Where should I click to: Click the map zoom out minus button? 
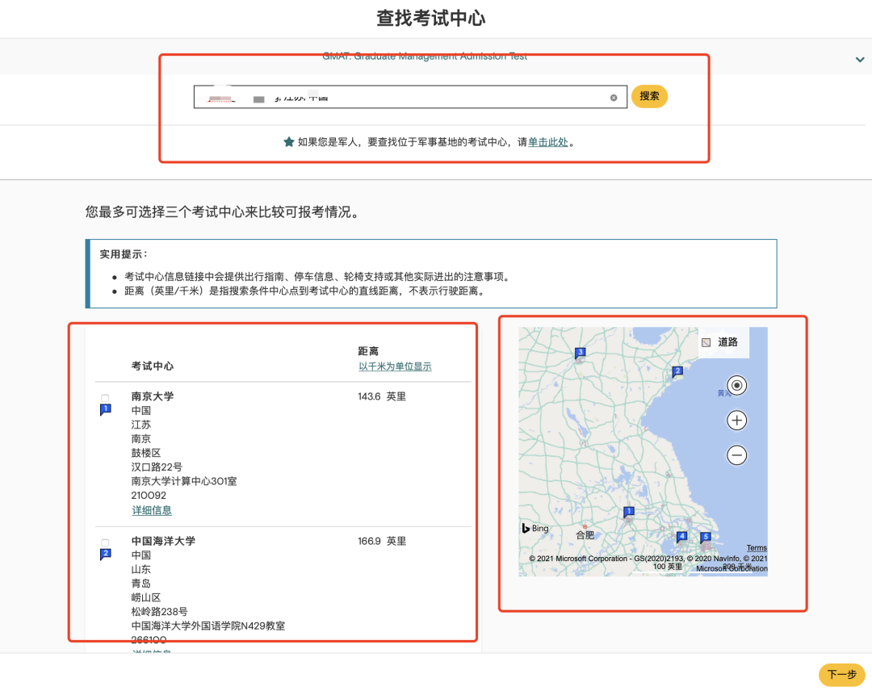tap(736, 455)
